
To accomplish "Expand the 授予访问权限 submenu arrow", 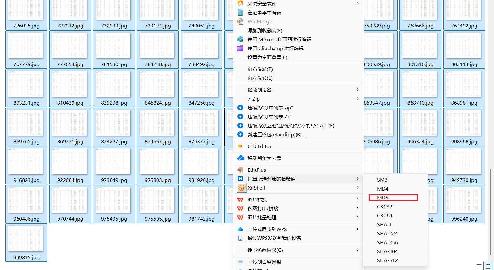I will coord(357,250).
